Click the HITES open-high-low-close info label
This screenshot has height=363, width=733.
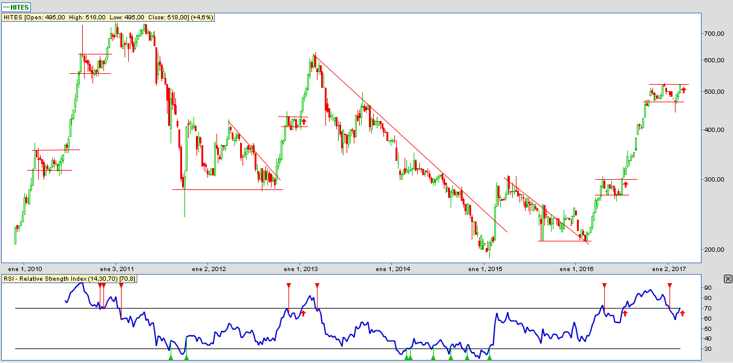(108, 18)
